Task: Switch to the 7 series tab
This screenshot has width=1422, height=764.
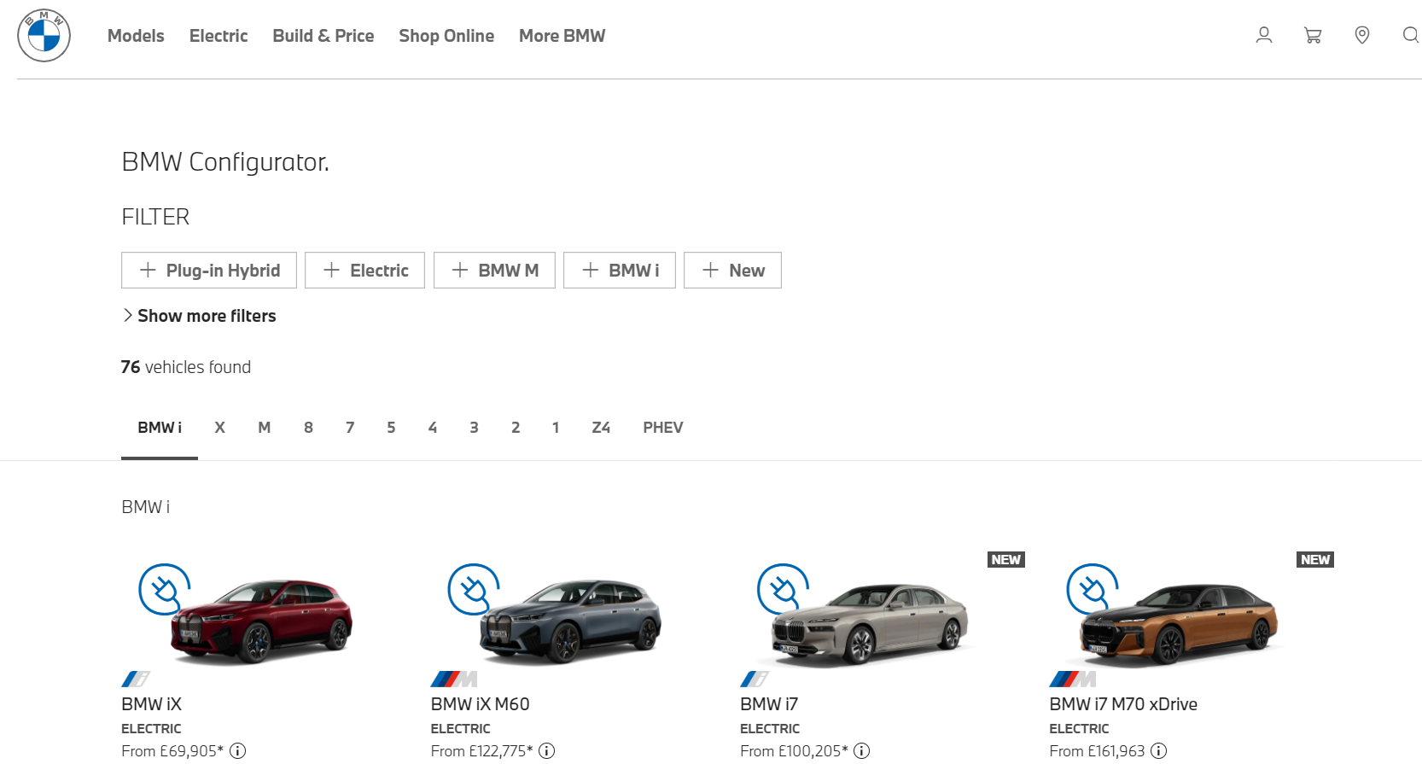Action: point(350,428)
